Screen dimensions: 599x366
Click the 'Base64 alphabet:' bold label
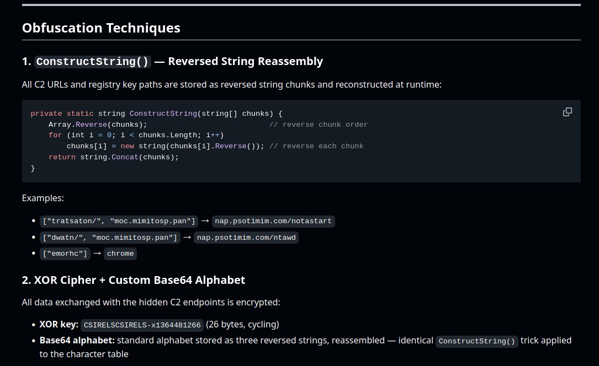tap(77, 341)
